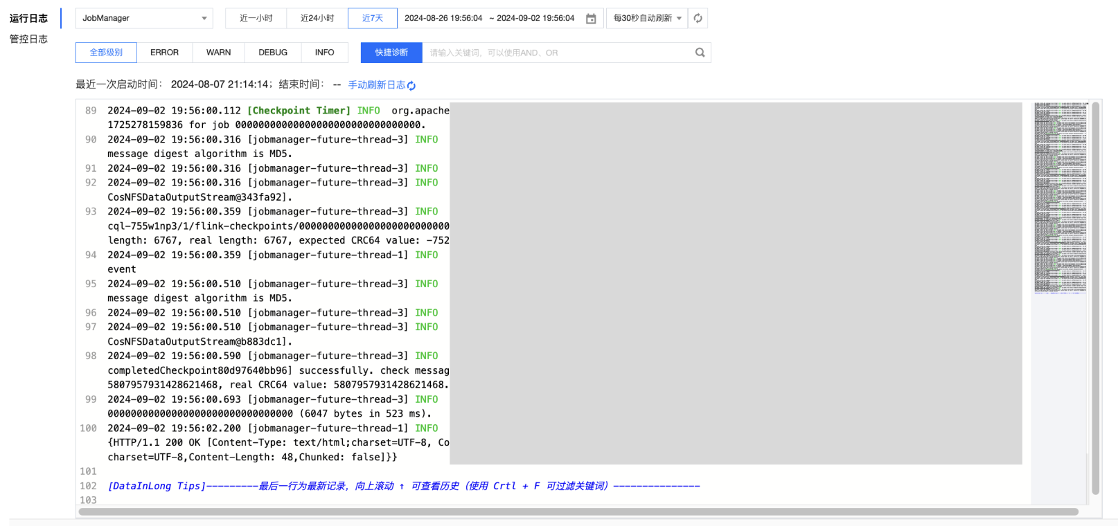
Task: Click the horizontal scrollbar under the log
Action: 578,512
